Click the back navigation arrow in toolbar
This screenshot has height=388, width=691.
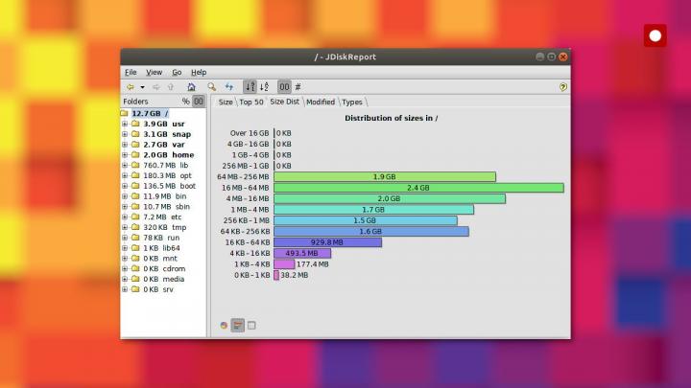click(x=130, y=86)
